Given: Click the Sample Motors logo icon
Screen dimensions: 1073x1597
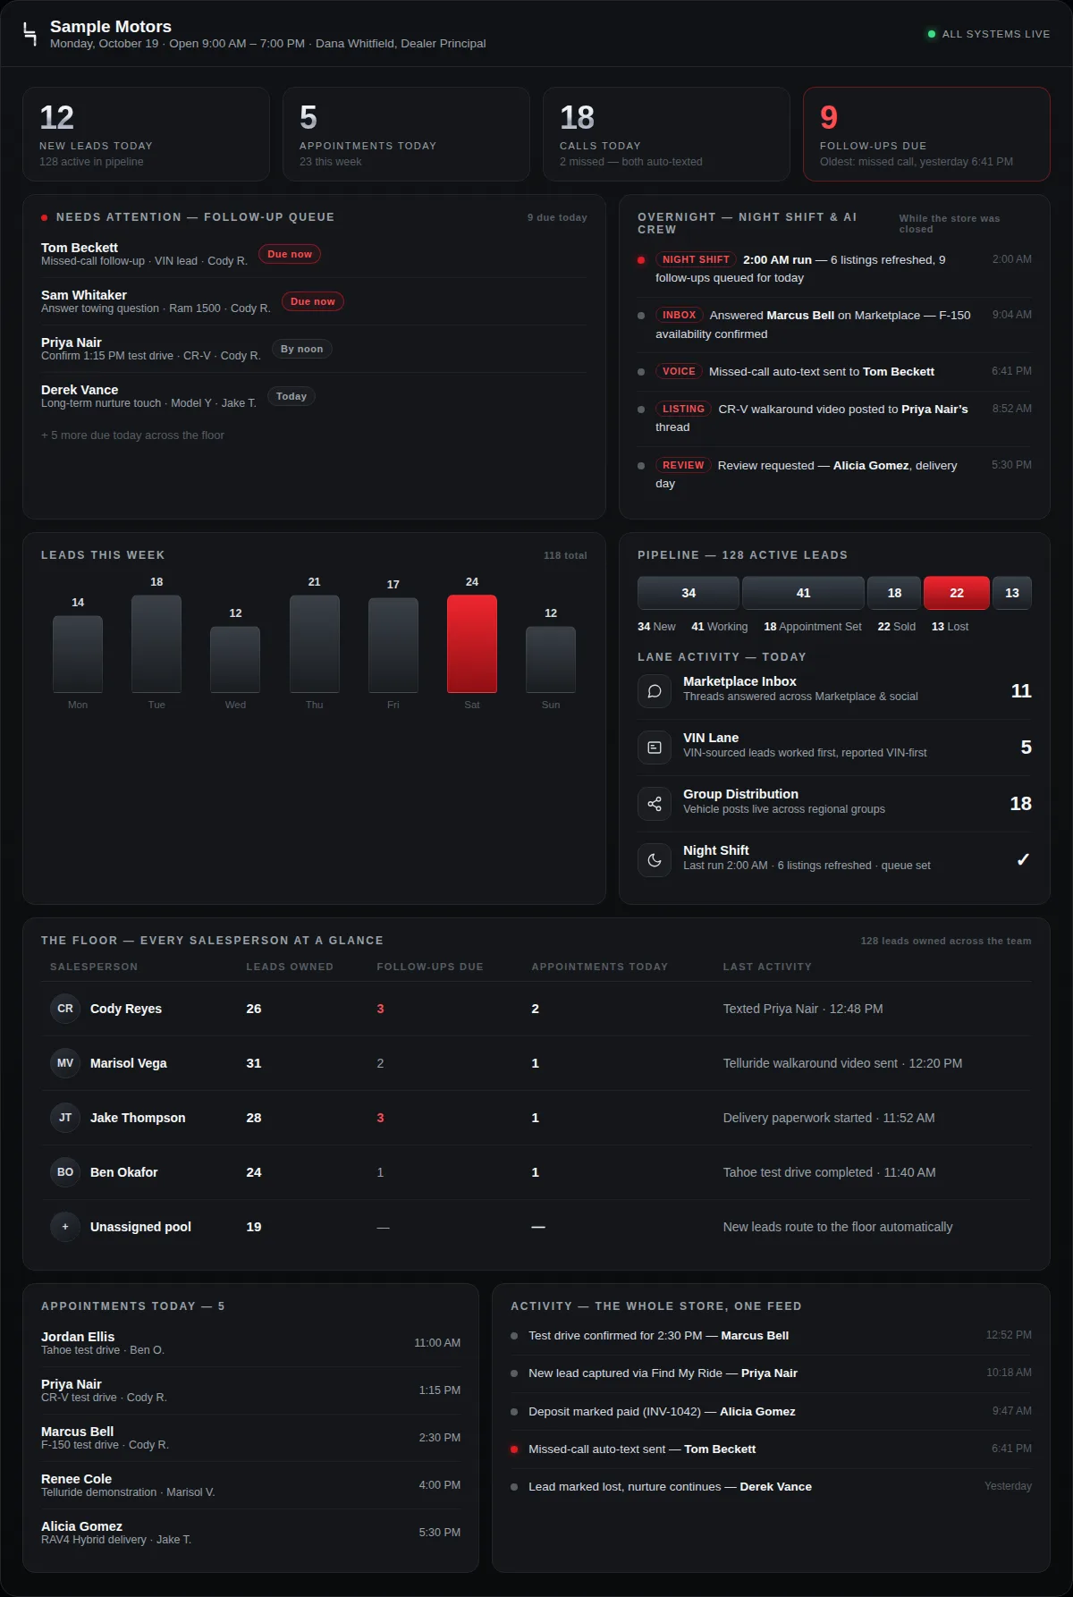Looking at the screenshot, I should (30, 34).
